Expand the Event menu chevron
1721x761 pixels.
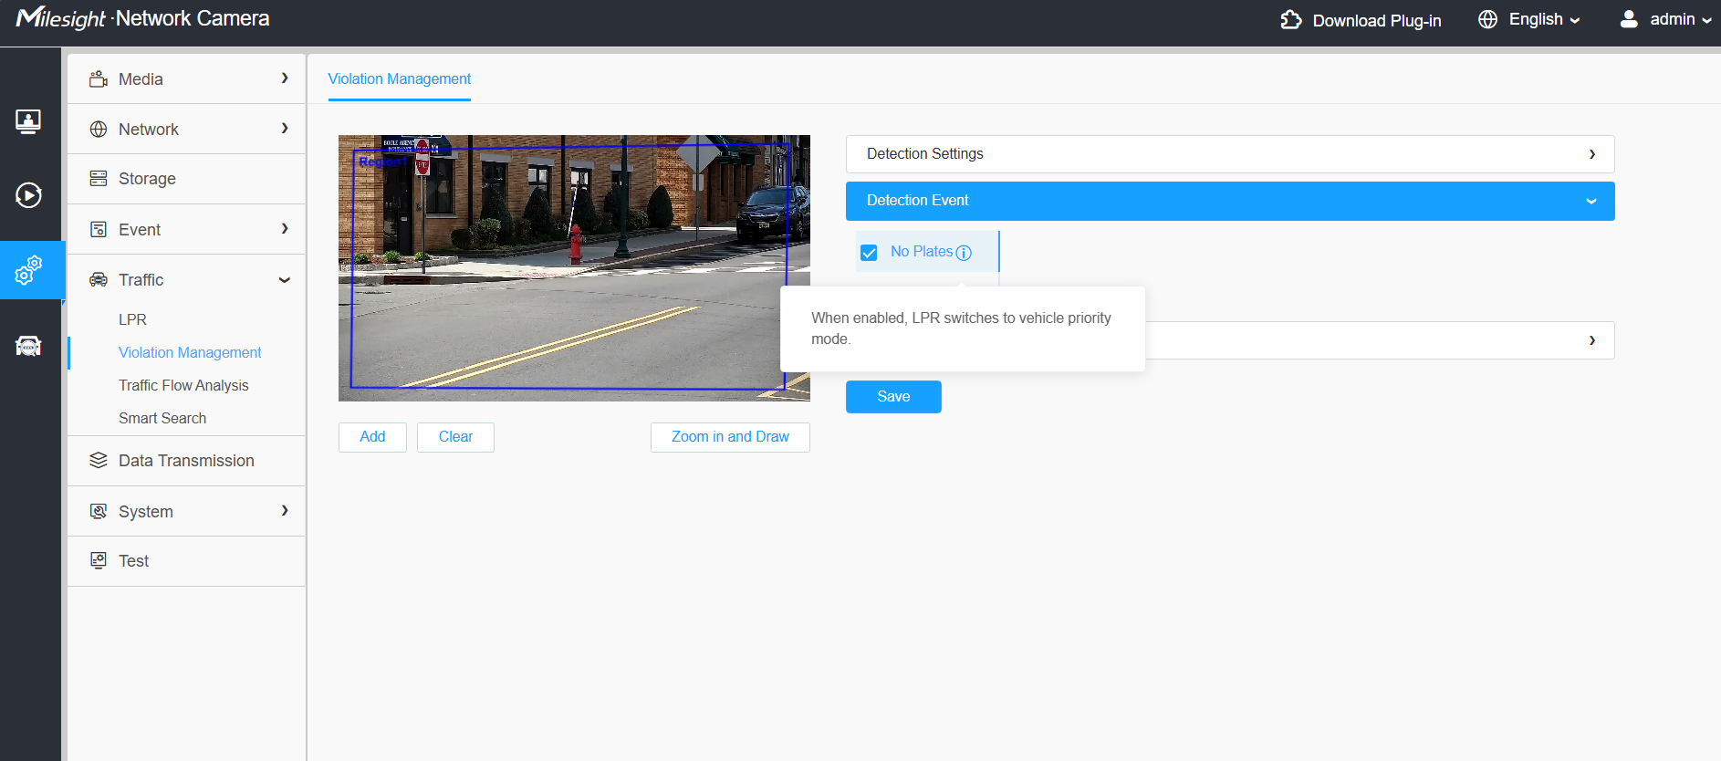tap(285, 228)
